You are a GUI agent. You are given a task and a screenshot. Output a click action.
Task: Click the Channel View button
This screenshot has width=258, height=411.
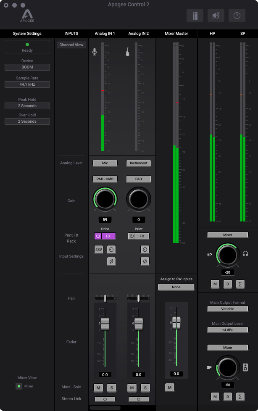[71, 45]
